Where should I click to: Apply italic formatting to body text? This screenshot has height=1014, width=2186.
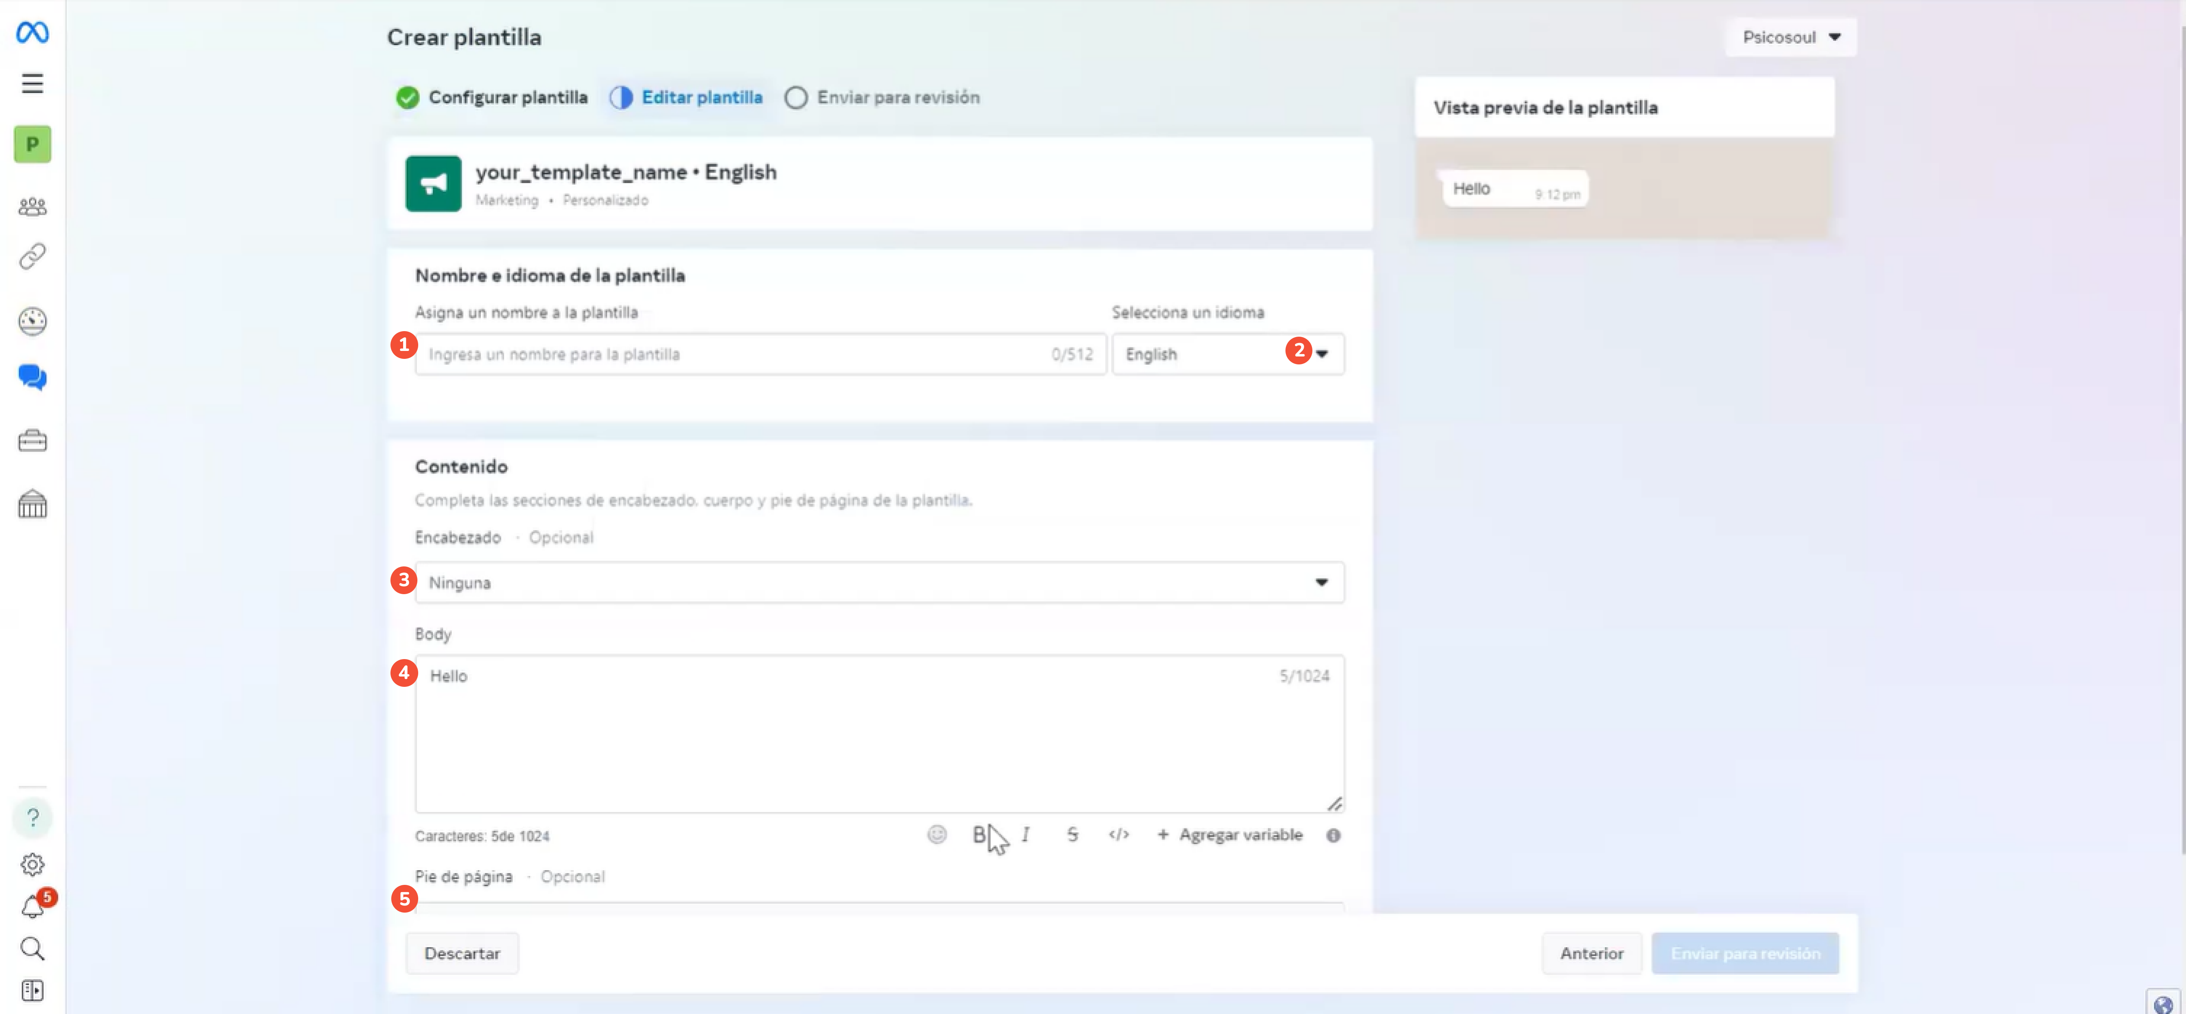click(x=1025, y=835)
